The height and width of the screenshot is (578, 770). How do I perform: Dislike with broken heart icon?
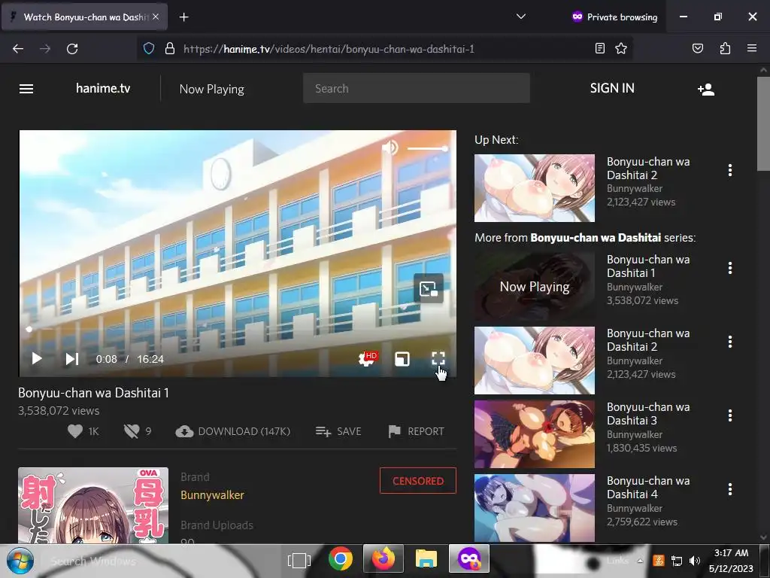pyautogui.click(x=132, y=431)
